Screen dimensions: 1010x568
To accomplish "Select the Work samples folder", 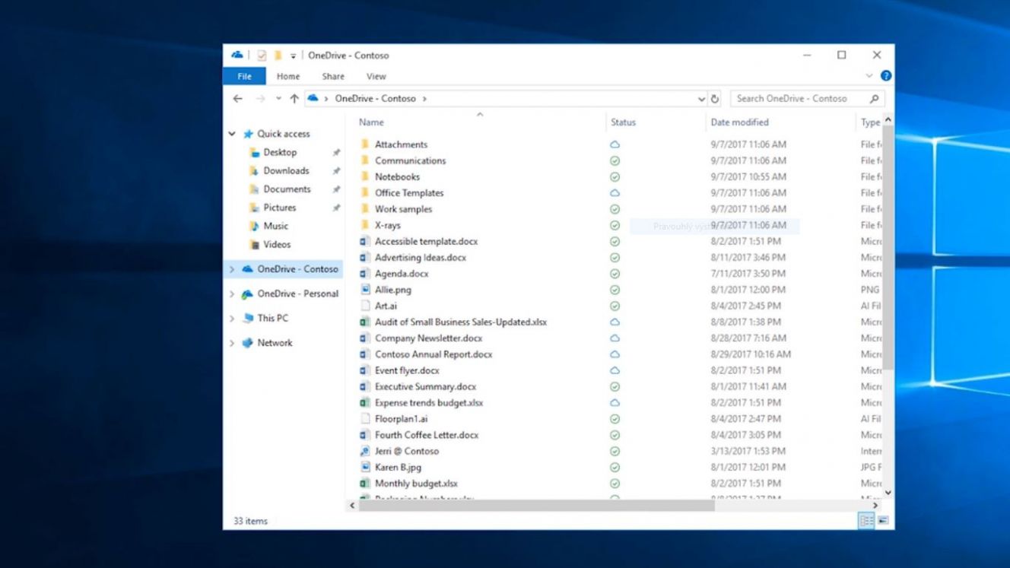I will [403, 209].
